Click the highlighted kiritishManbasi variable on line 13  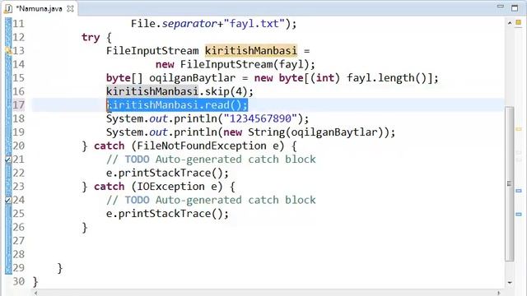(x=251, y=51)
